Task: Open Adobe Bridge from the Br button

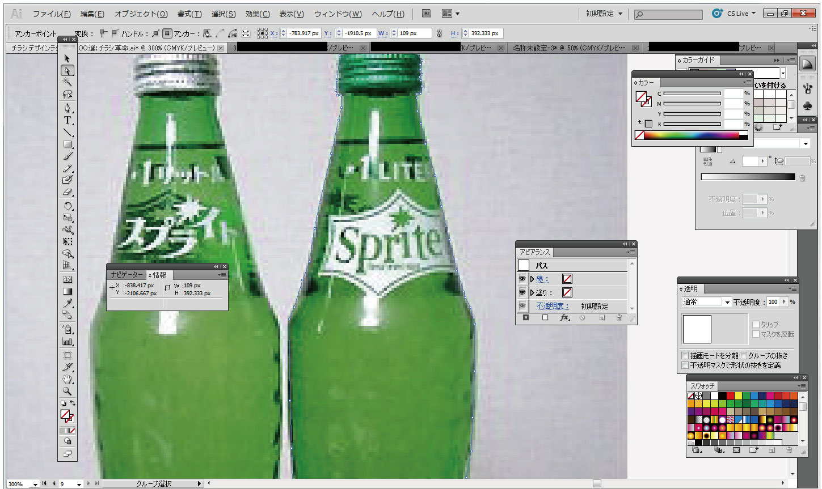Action: point(427,14)
